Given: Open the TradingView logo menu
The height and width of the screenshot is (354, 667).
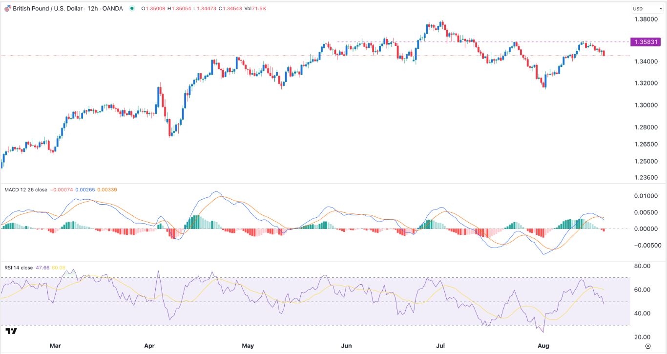Looking at the screenshot, I should 11,331.
